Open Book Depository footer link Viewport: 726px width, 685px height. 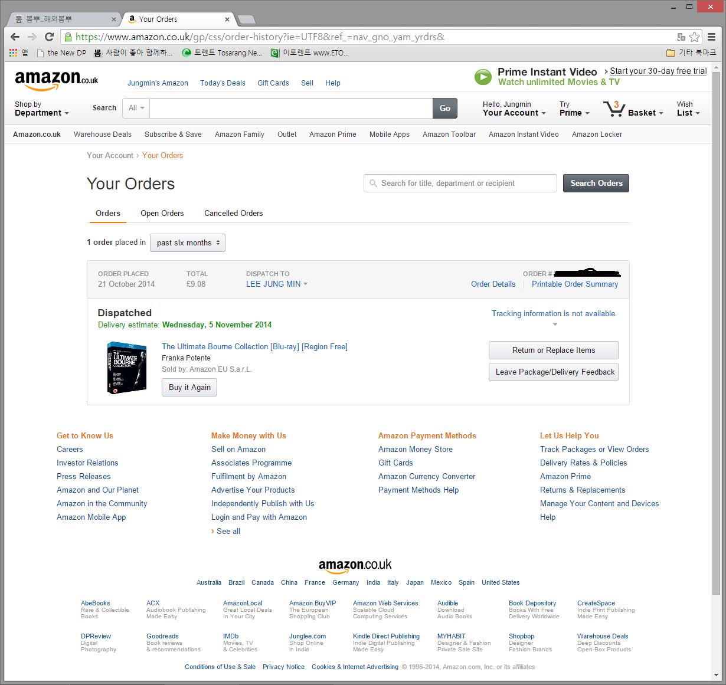(x=532, y=603)
